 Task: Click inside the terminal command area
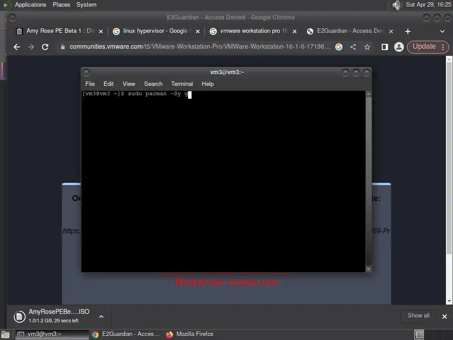click(223, 182)
